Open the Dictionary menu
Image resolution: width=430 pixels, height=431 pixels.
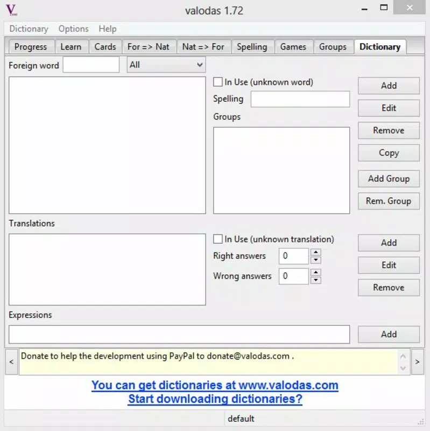click(x=29, y=29)
